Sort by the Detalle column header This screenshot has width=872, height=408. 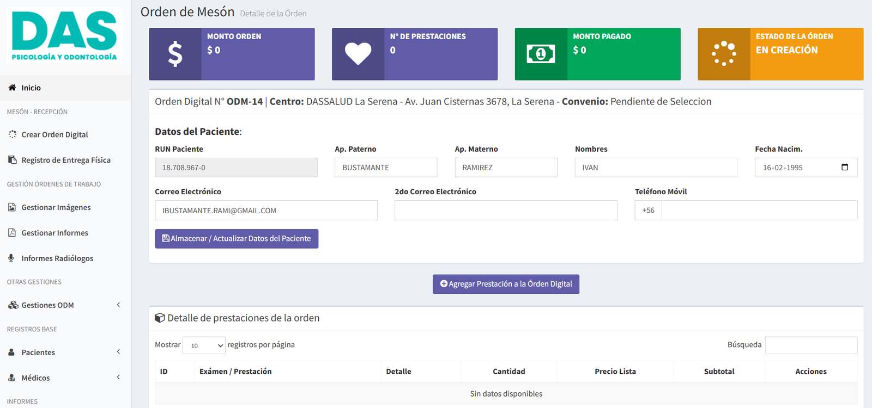click(x=421, y=372)
